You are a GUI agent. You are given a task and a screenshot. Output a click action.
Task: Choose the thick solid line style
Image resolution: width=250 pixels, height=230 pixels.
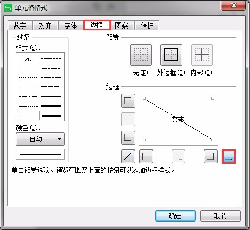(x=51, y=106)
